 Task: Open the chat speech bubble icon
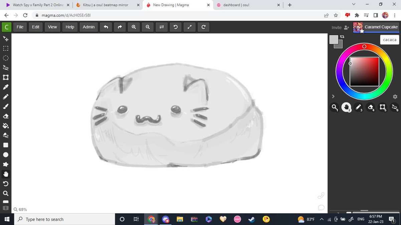[x=321, y=208]
